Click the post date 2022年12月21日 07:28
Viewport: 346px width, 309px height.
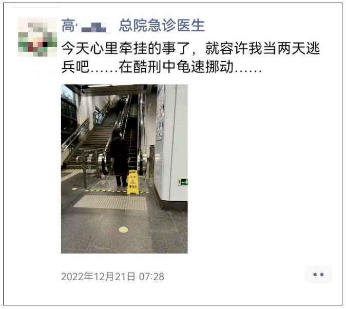[112, 277]
